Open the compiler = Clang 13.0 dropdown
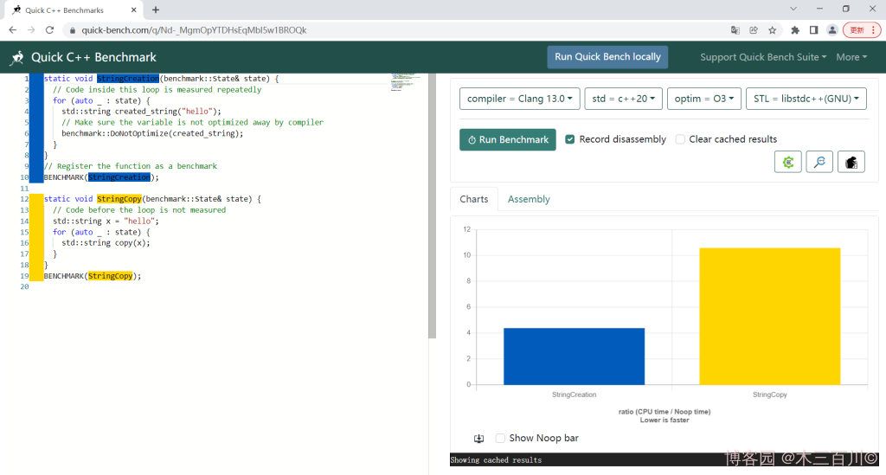The height and width of the screenshot is (475, 886). (519, 99)
